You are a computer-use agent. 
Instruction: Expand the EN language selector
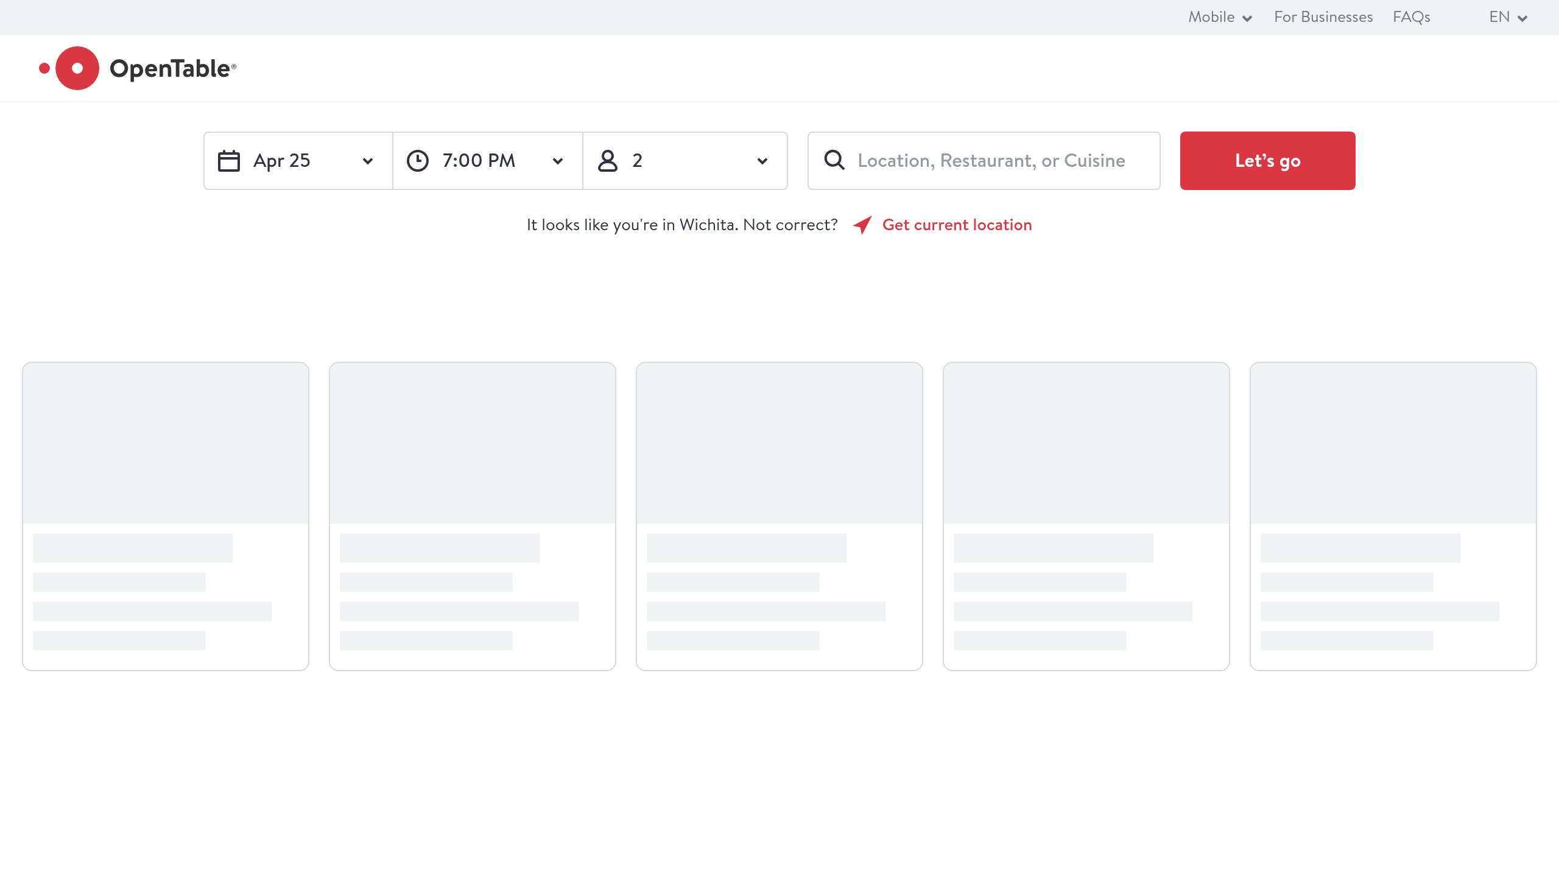tap(1508, 17)
